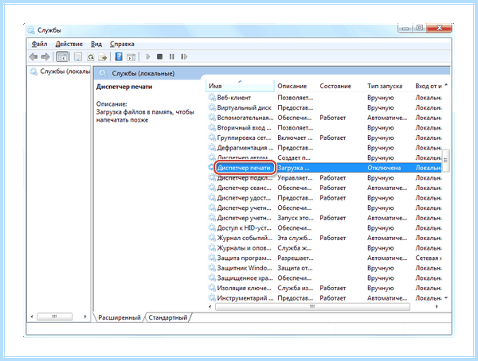The height and width of the screenshot is (361, 478).
Task: Pause the service with the pause icon
Action: pyautogui.click(x=172, y=56)
